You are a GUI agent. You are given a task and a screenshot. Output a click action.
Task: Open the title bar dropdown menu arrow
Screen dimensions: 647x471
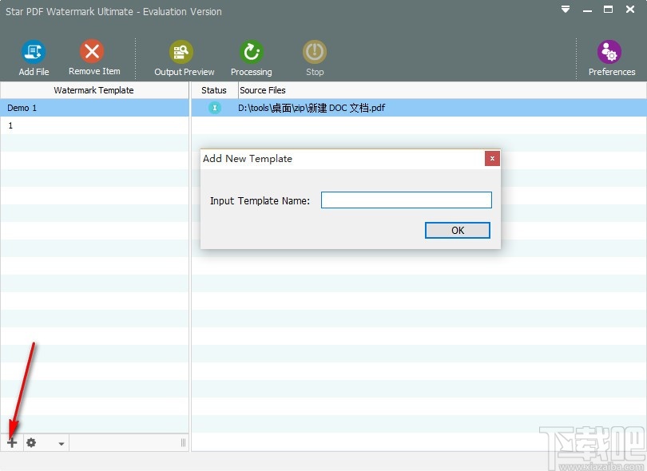tap(566, 9)
